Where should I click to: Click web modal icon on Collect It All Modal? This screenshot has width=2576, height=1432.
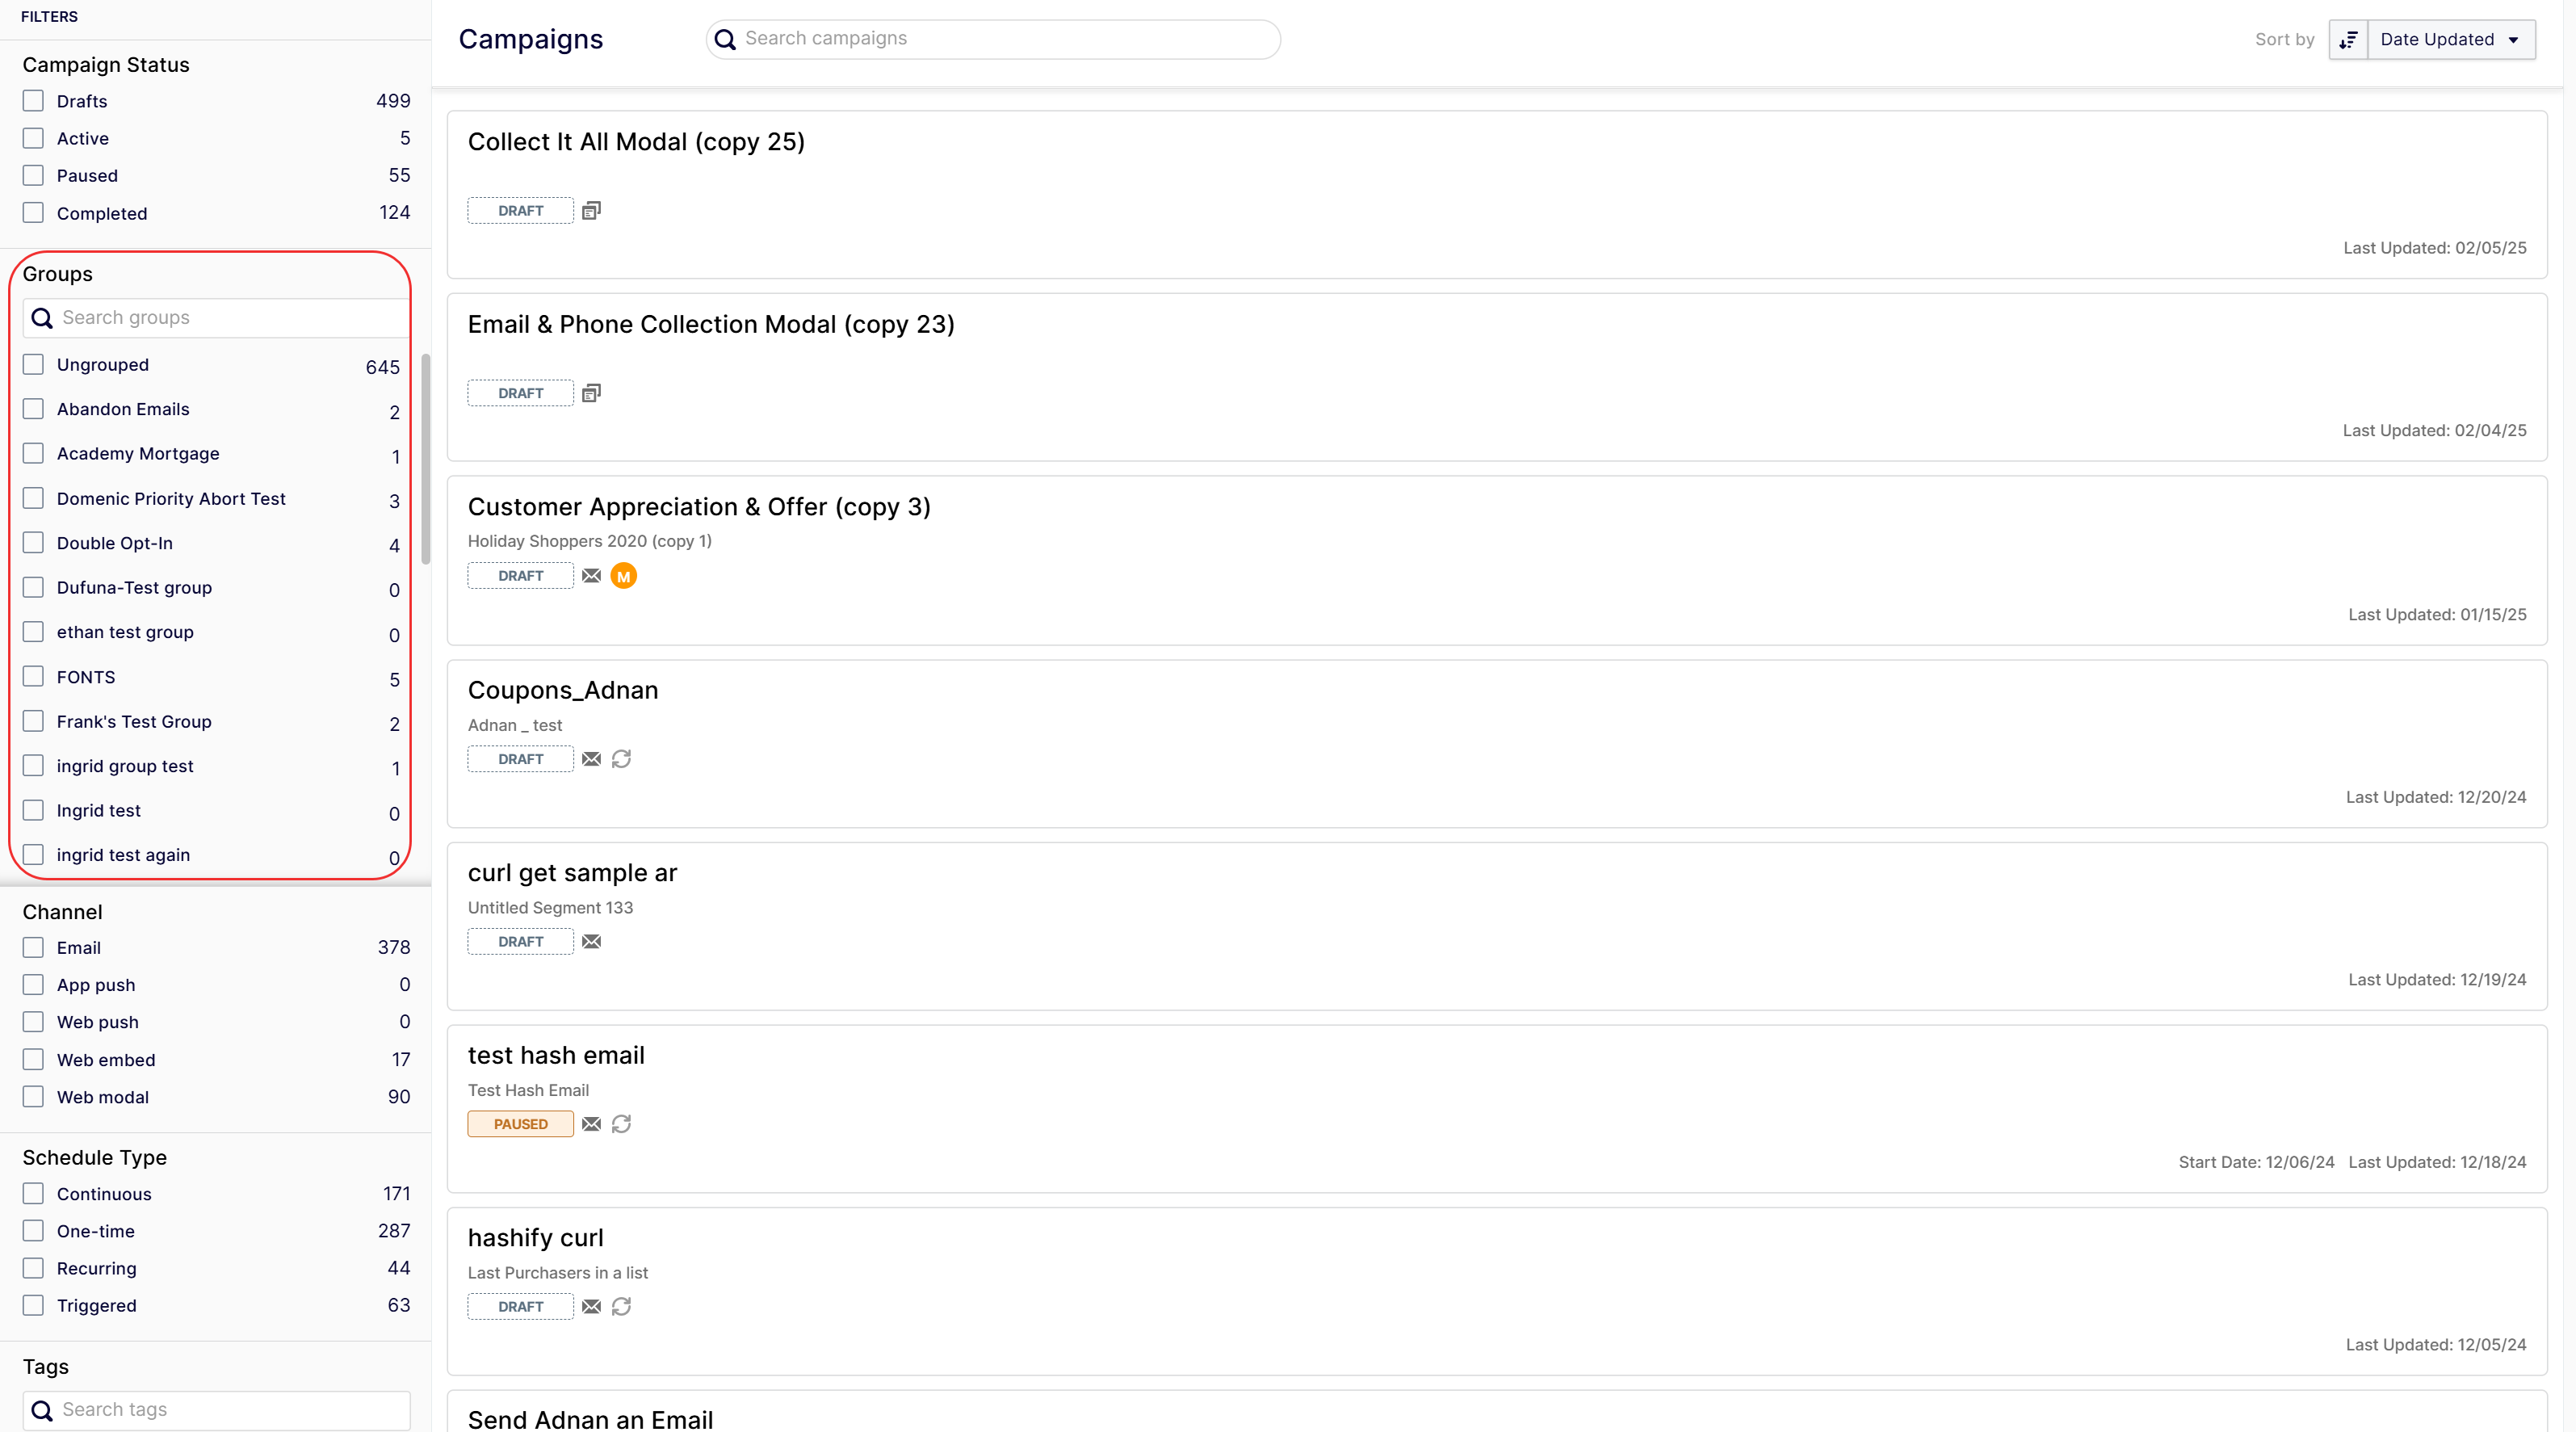click(591, 211)
